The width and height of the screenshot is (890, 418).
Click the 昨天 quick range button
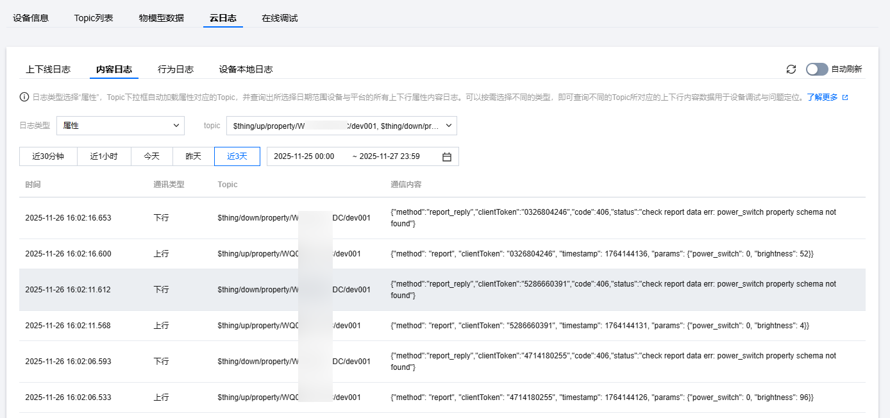(x=194, y=156)
